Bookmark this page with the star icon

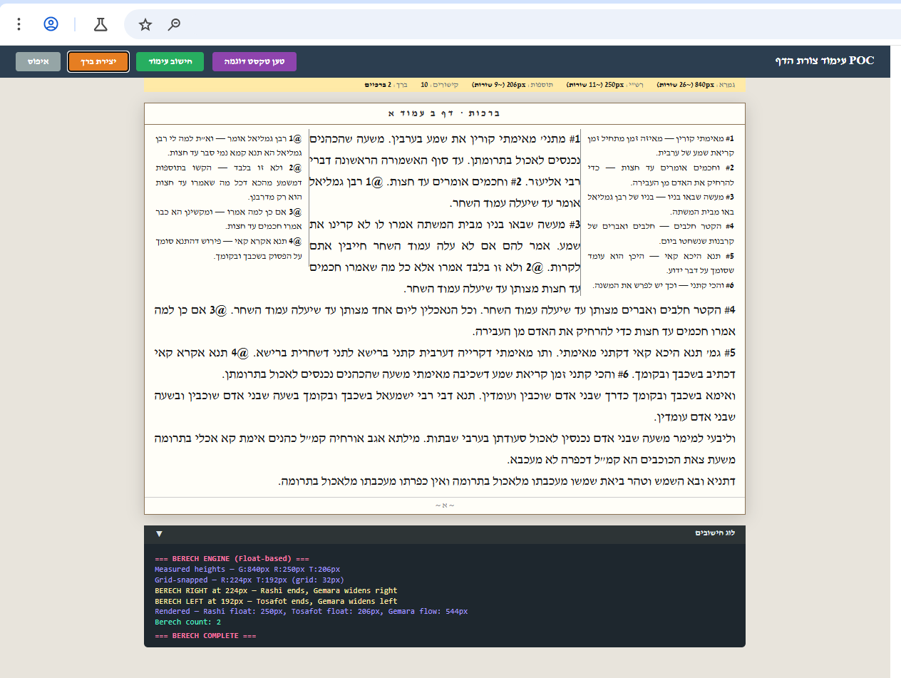pos(145,25)
